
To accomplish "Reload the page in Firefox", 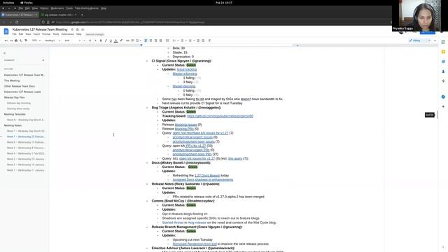I will point(17,22).
